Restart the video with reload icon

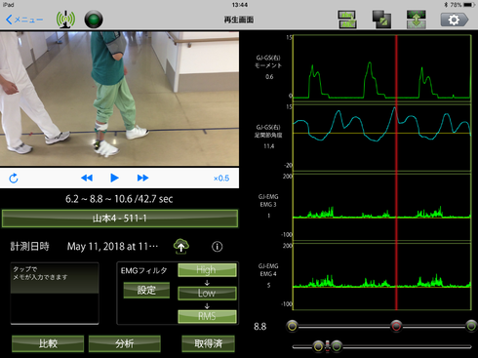pos(14,179)
